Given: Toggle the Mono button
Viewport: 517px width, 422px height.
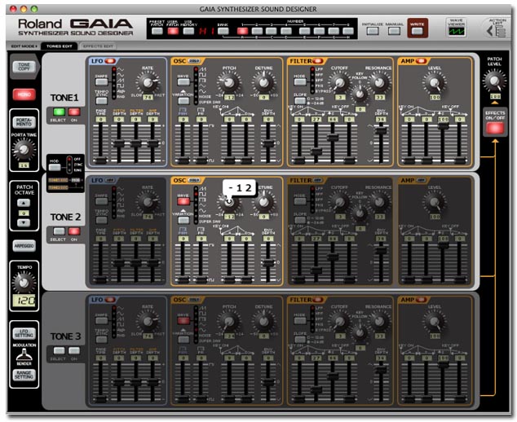Looking at the screenshot, I should [24, 95].
